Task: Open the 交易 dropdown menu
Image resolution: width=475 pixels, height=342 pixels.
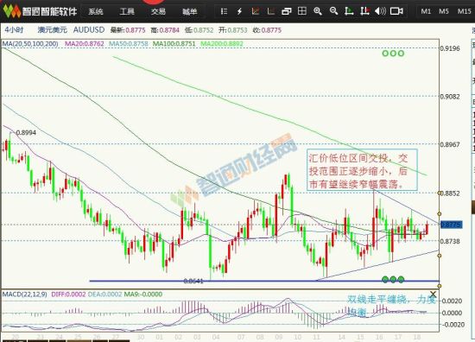Action: click(x=158, y=11)
